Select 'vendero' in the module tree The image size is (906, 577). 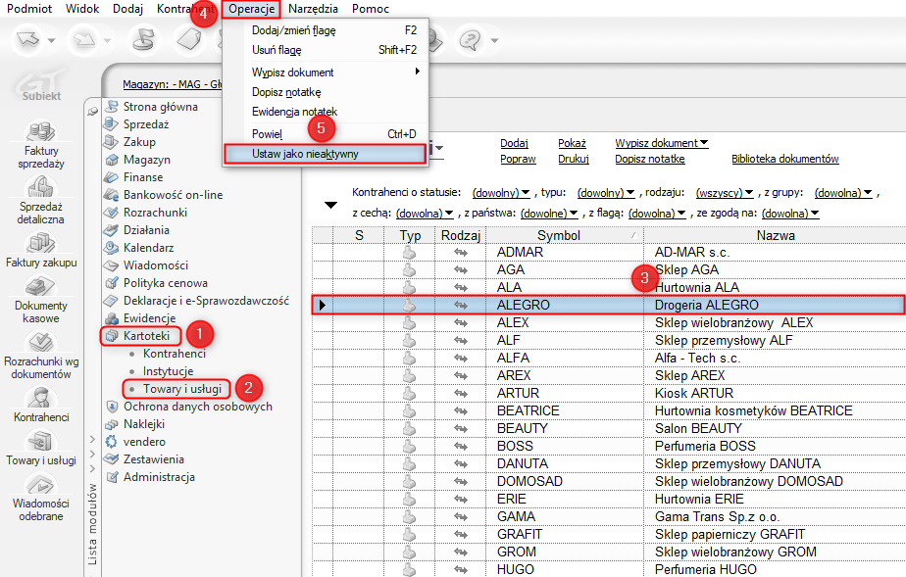point(144,442)
